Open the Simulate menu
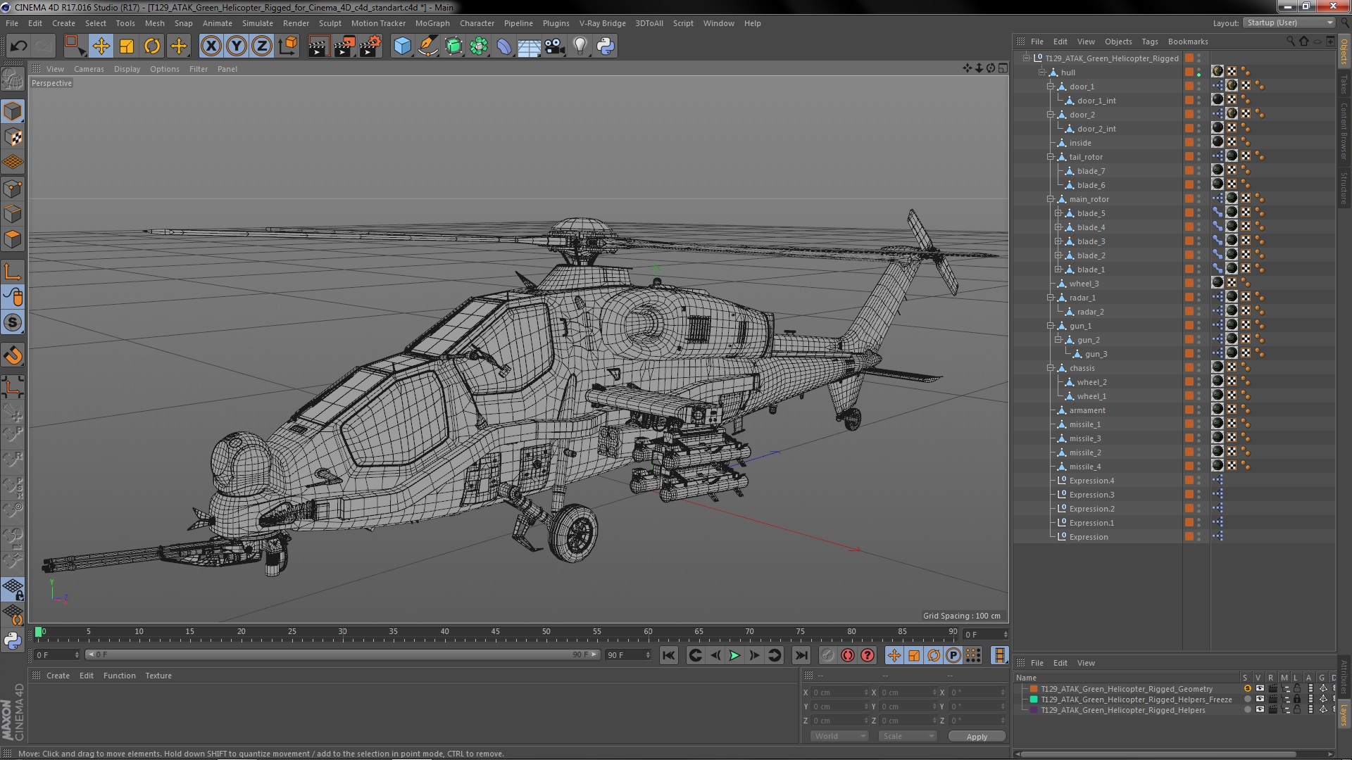The image size is (1352, 760). 257,23
